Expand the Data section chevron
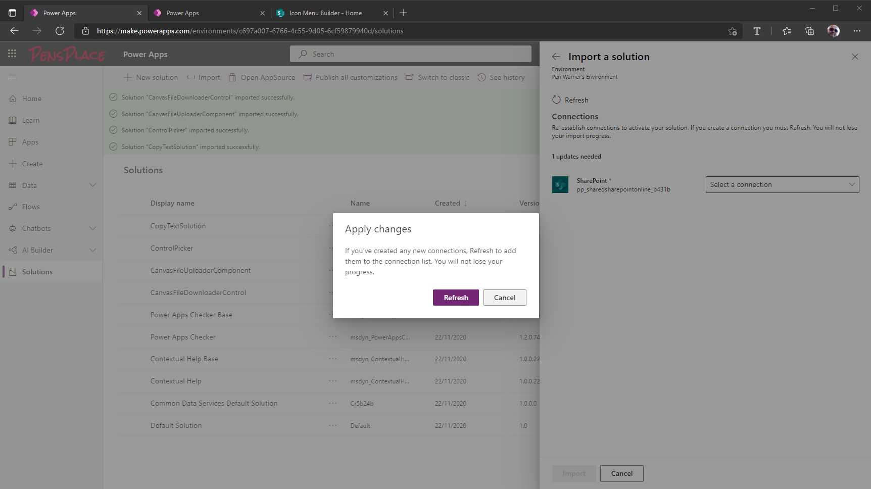This screenshot has width=871, height=489. (x=92, y=185)
